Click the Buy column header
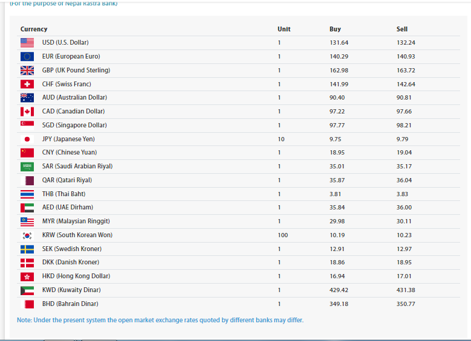Image resolution: width=471 pixels, height=341 pixels. [335, 29]
